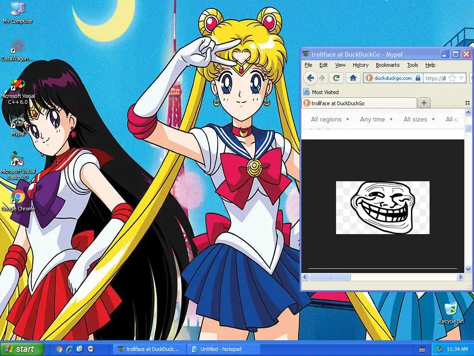Image resolution: width=474 pixels, height=356 pixels.
Task: Click the horizontal scrollbar thumb in Mypal
Action: point(330,277)
